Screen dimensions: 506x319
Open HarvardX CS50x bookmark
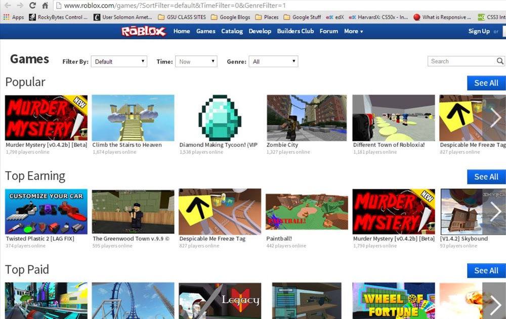[378, 17]
